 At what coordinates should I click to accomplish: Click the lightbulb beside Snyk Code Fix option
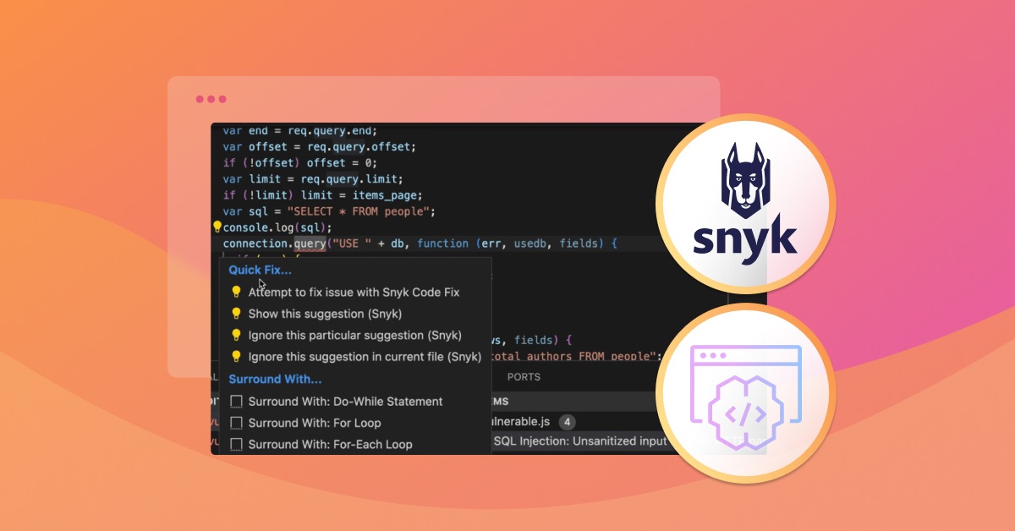(x=236, y=292)
